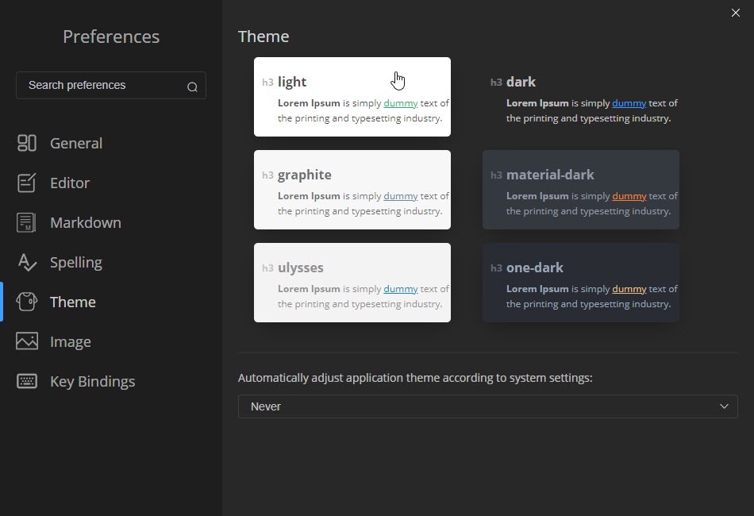Screen dimensions: 754x516
Task: Pick the material-dark theme preview
Action: (x=580, y=190)
